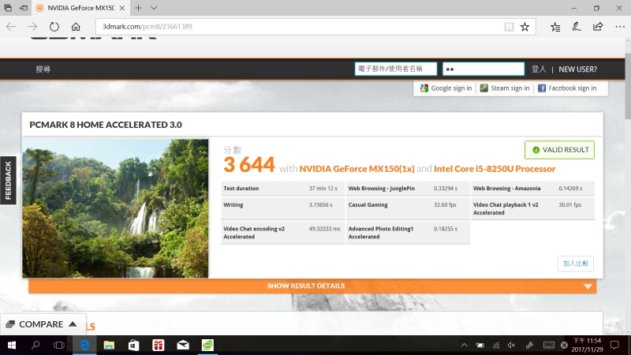Open the web notes pen icon

pos(577,27)
